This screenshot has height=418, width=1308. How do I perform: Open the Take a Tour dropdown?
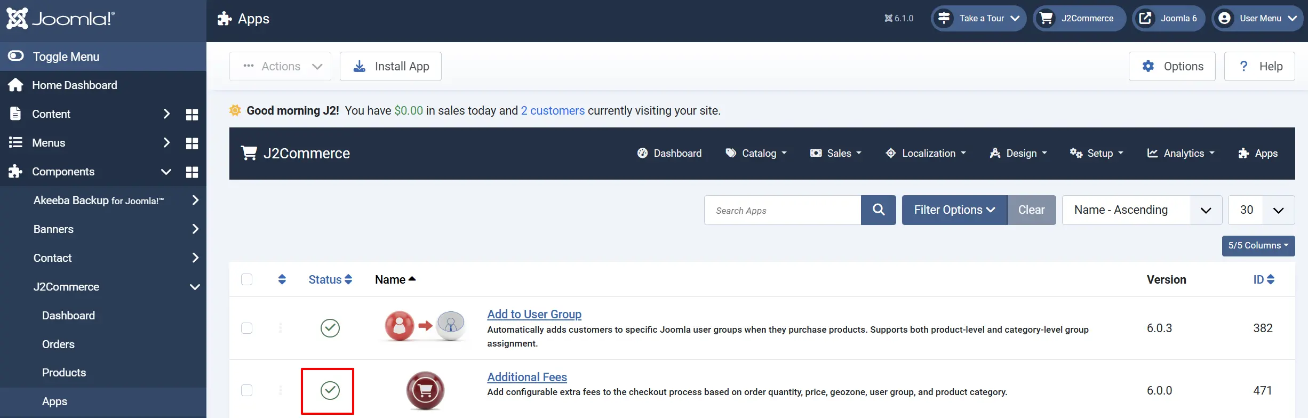[978, 18]
